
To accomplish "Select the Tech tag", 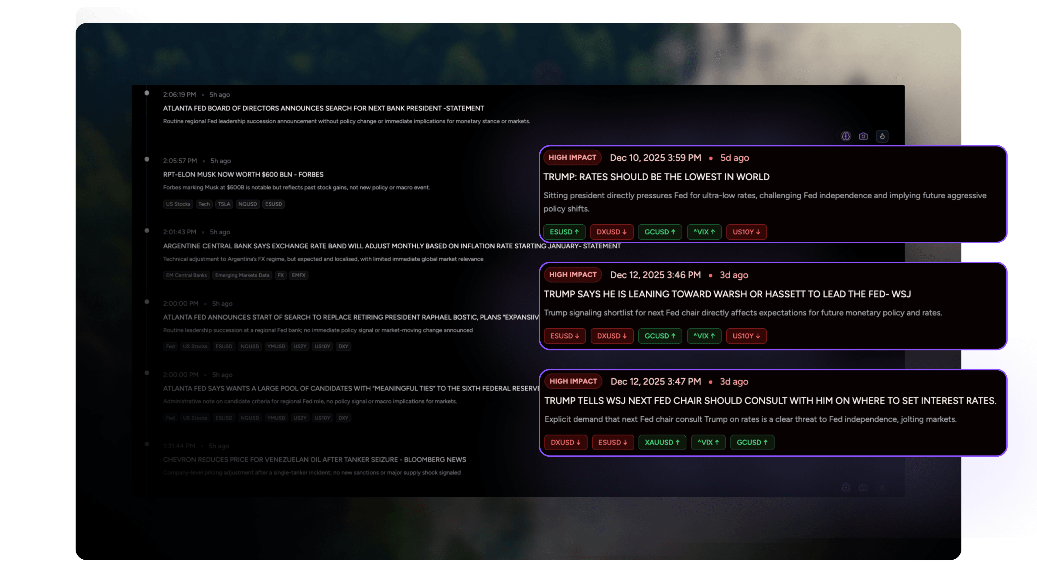I will pyautogui.click(x=204, y=204).
